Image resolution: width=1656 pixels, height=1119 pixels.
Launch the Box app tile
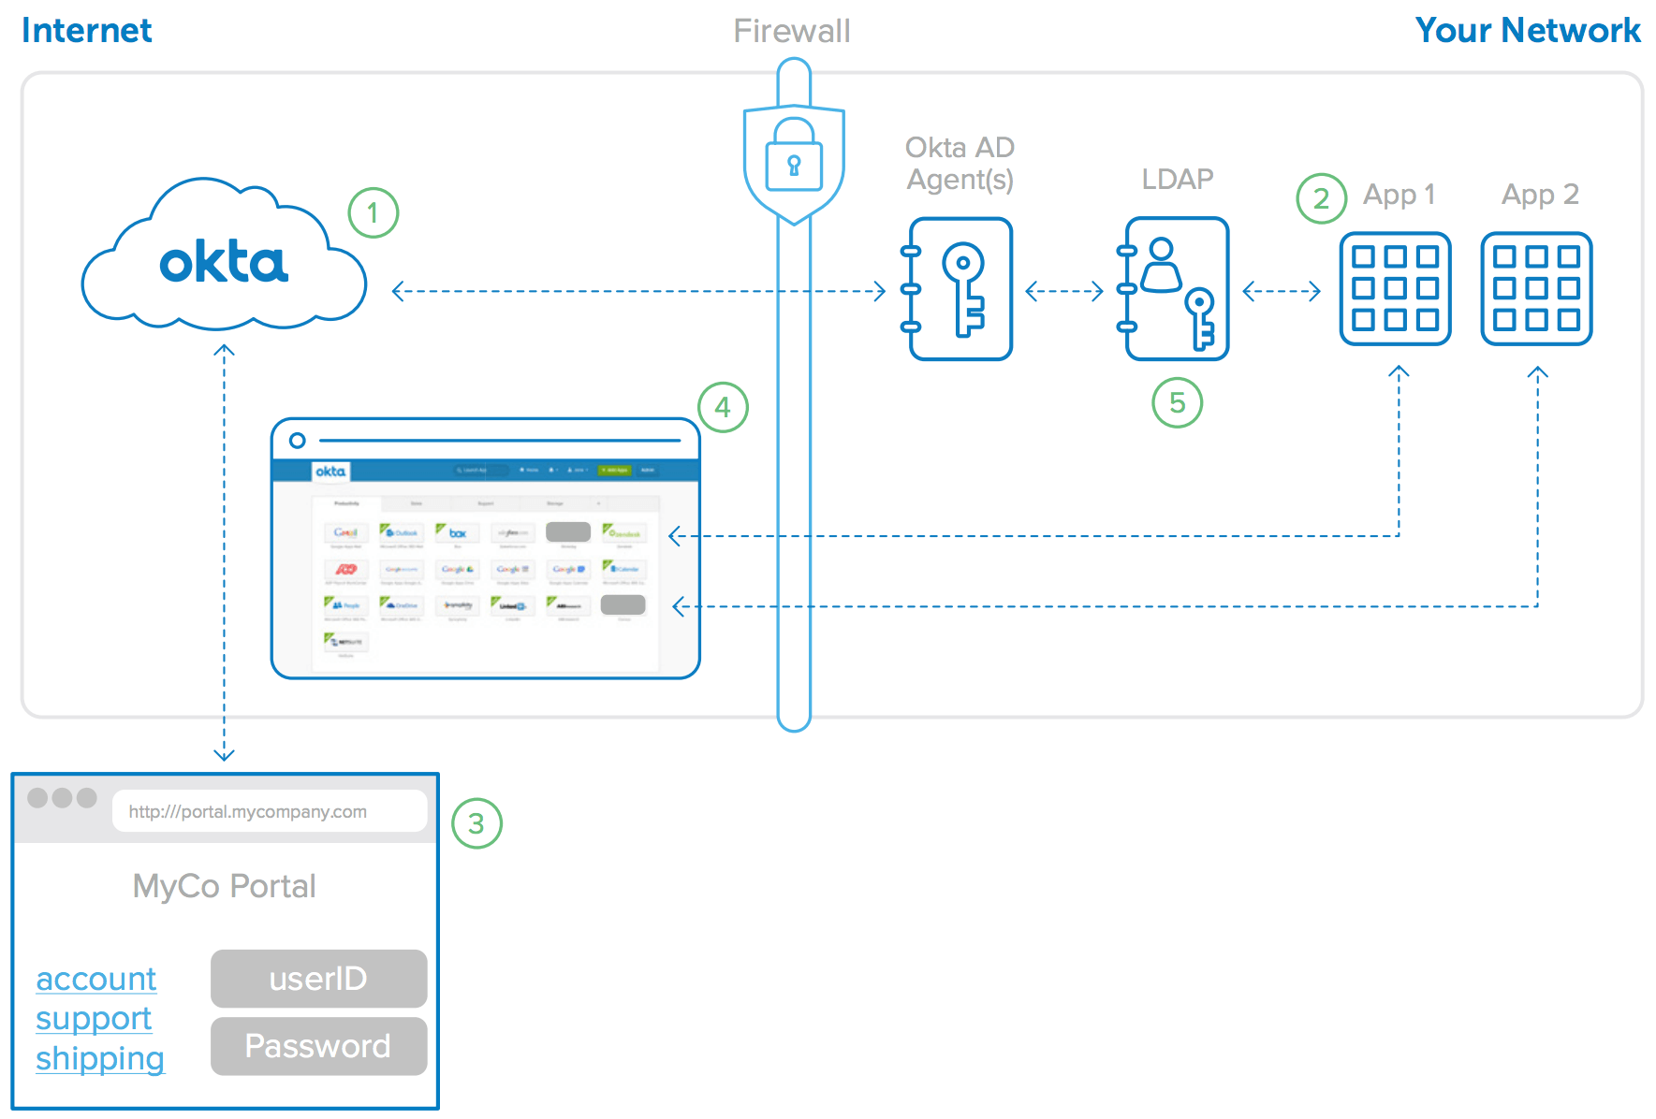[458, 533]
